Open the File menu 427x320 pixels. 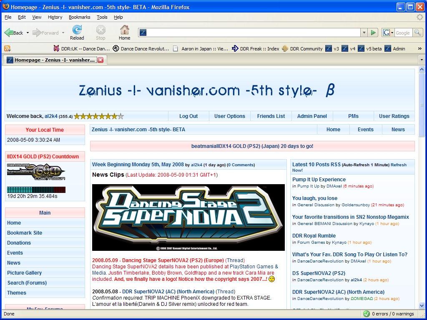tap(8, 17)
